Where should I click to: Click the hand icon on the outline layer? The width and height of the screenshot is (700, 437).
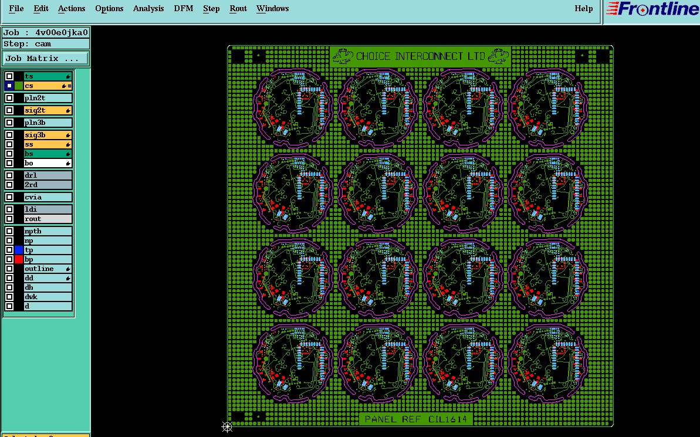(68, 269)
